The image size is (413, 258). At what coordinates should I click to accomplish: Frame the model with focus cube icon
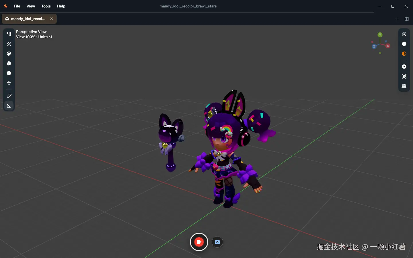pos(404,76)
